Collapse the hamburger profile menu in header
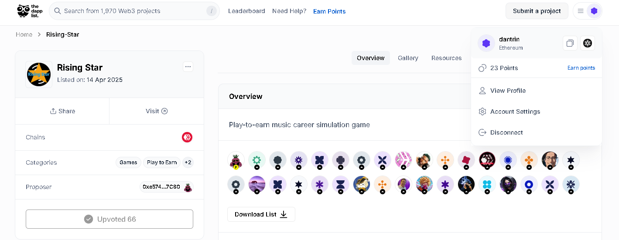The image size is (619, 240). tap(581, 11)
